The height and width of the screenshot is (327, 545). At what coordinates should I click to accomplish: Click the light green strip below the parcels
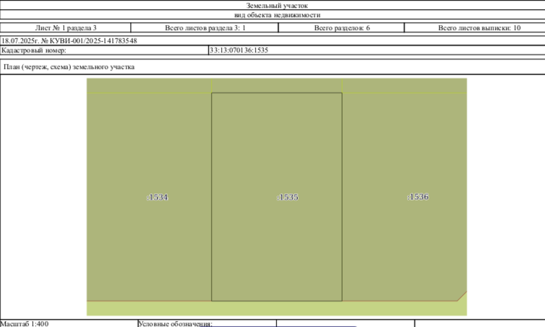click(277, 309)
